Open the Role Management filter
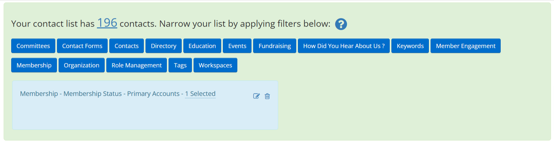 137,65
